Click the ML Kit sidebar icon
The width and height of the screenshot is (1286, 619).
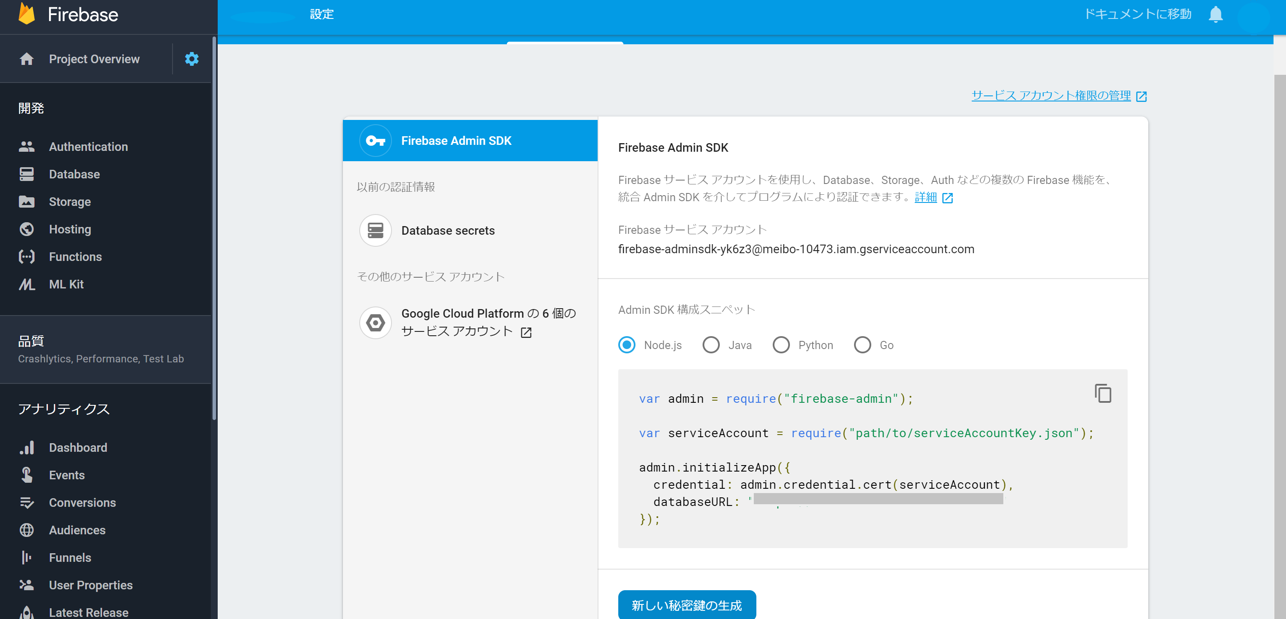pyautogui.click(x=26, y=284)
